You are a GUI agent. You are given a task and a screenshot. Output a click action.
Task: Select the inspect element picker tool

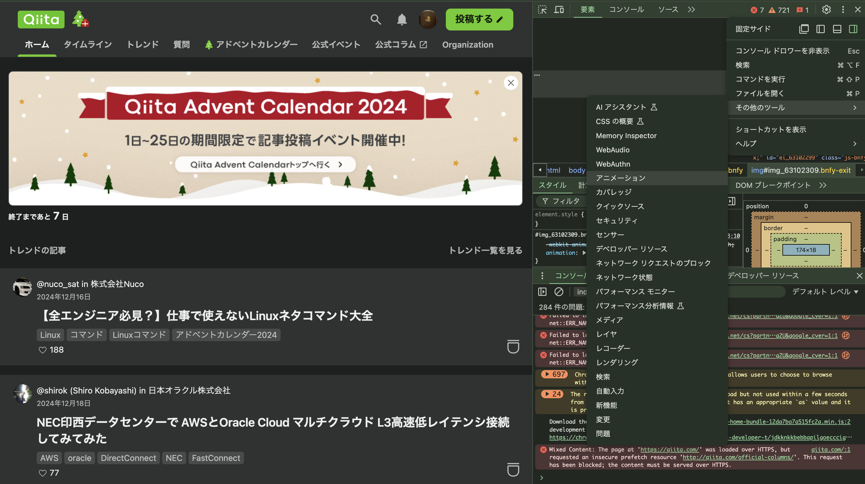point(542,9)
